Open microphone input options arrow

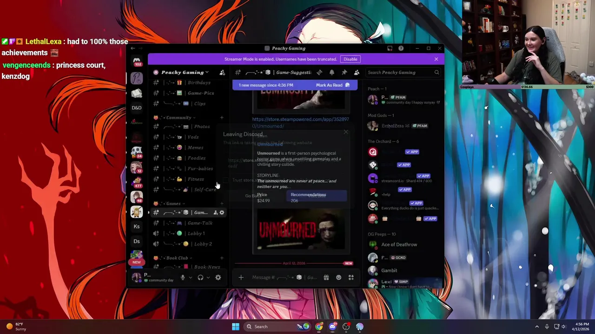[190, 277]
